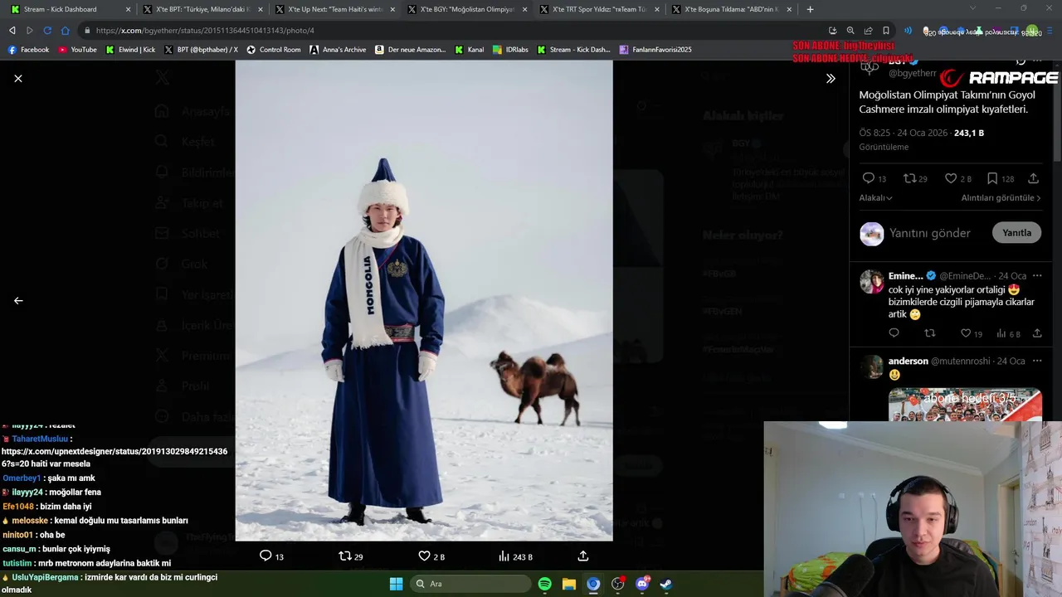Viewport: 1062px width, 597px height.
Task: Click the address bar URL
Action: 205,31
